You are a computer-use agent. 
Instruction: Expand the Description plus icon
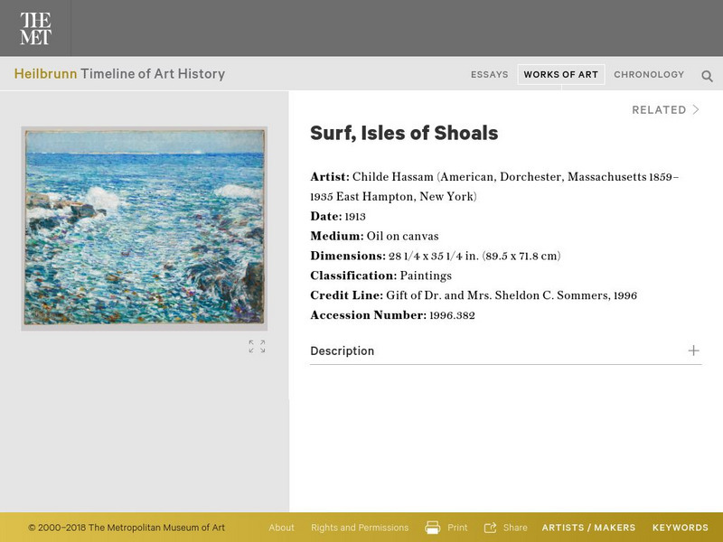(693, 350)
